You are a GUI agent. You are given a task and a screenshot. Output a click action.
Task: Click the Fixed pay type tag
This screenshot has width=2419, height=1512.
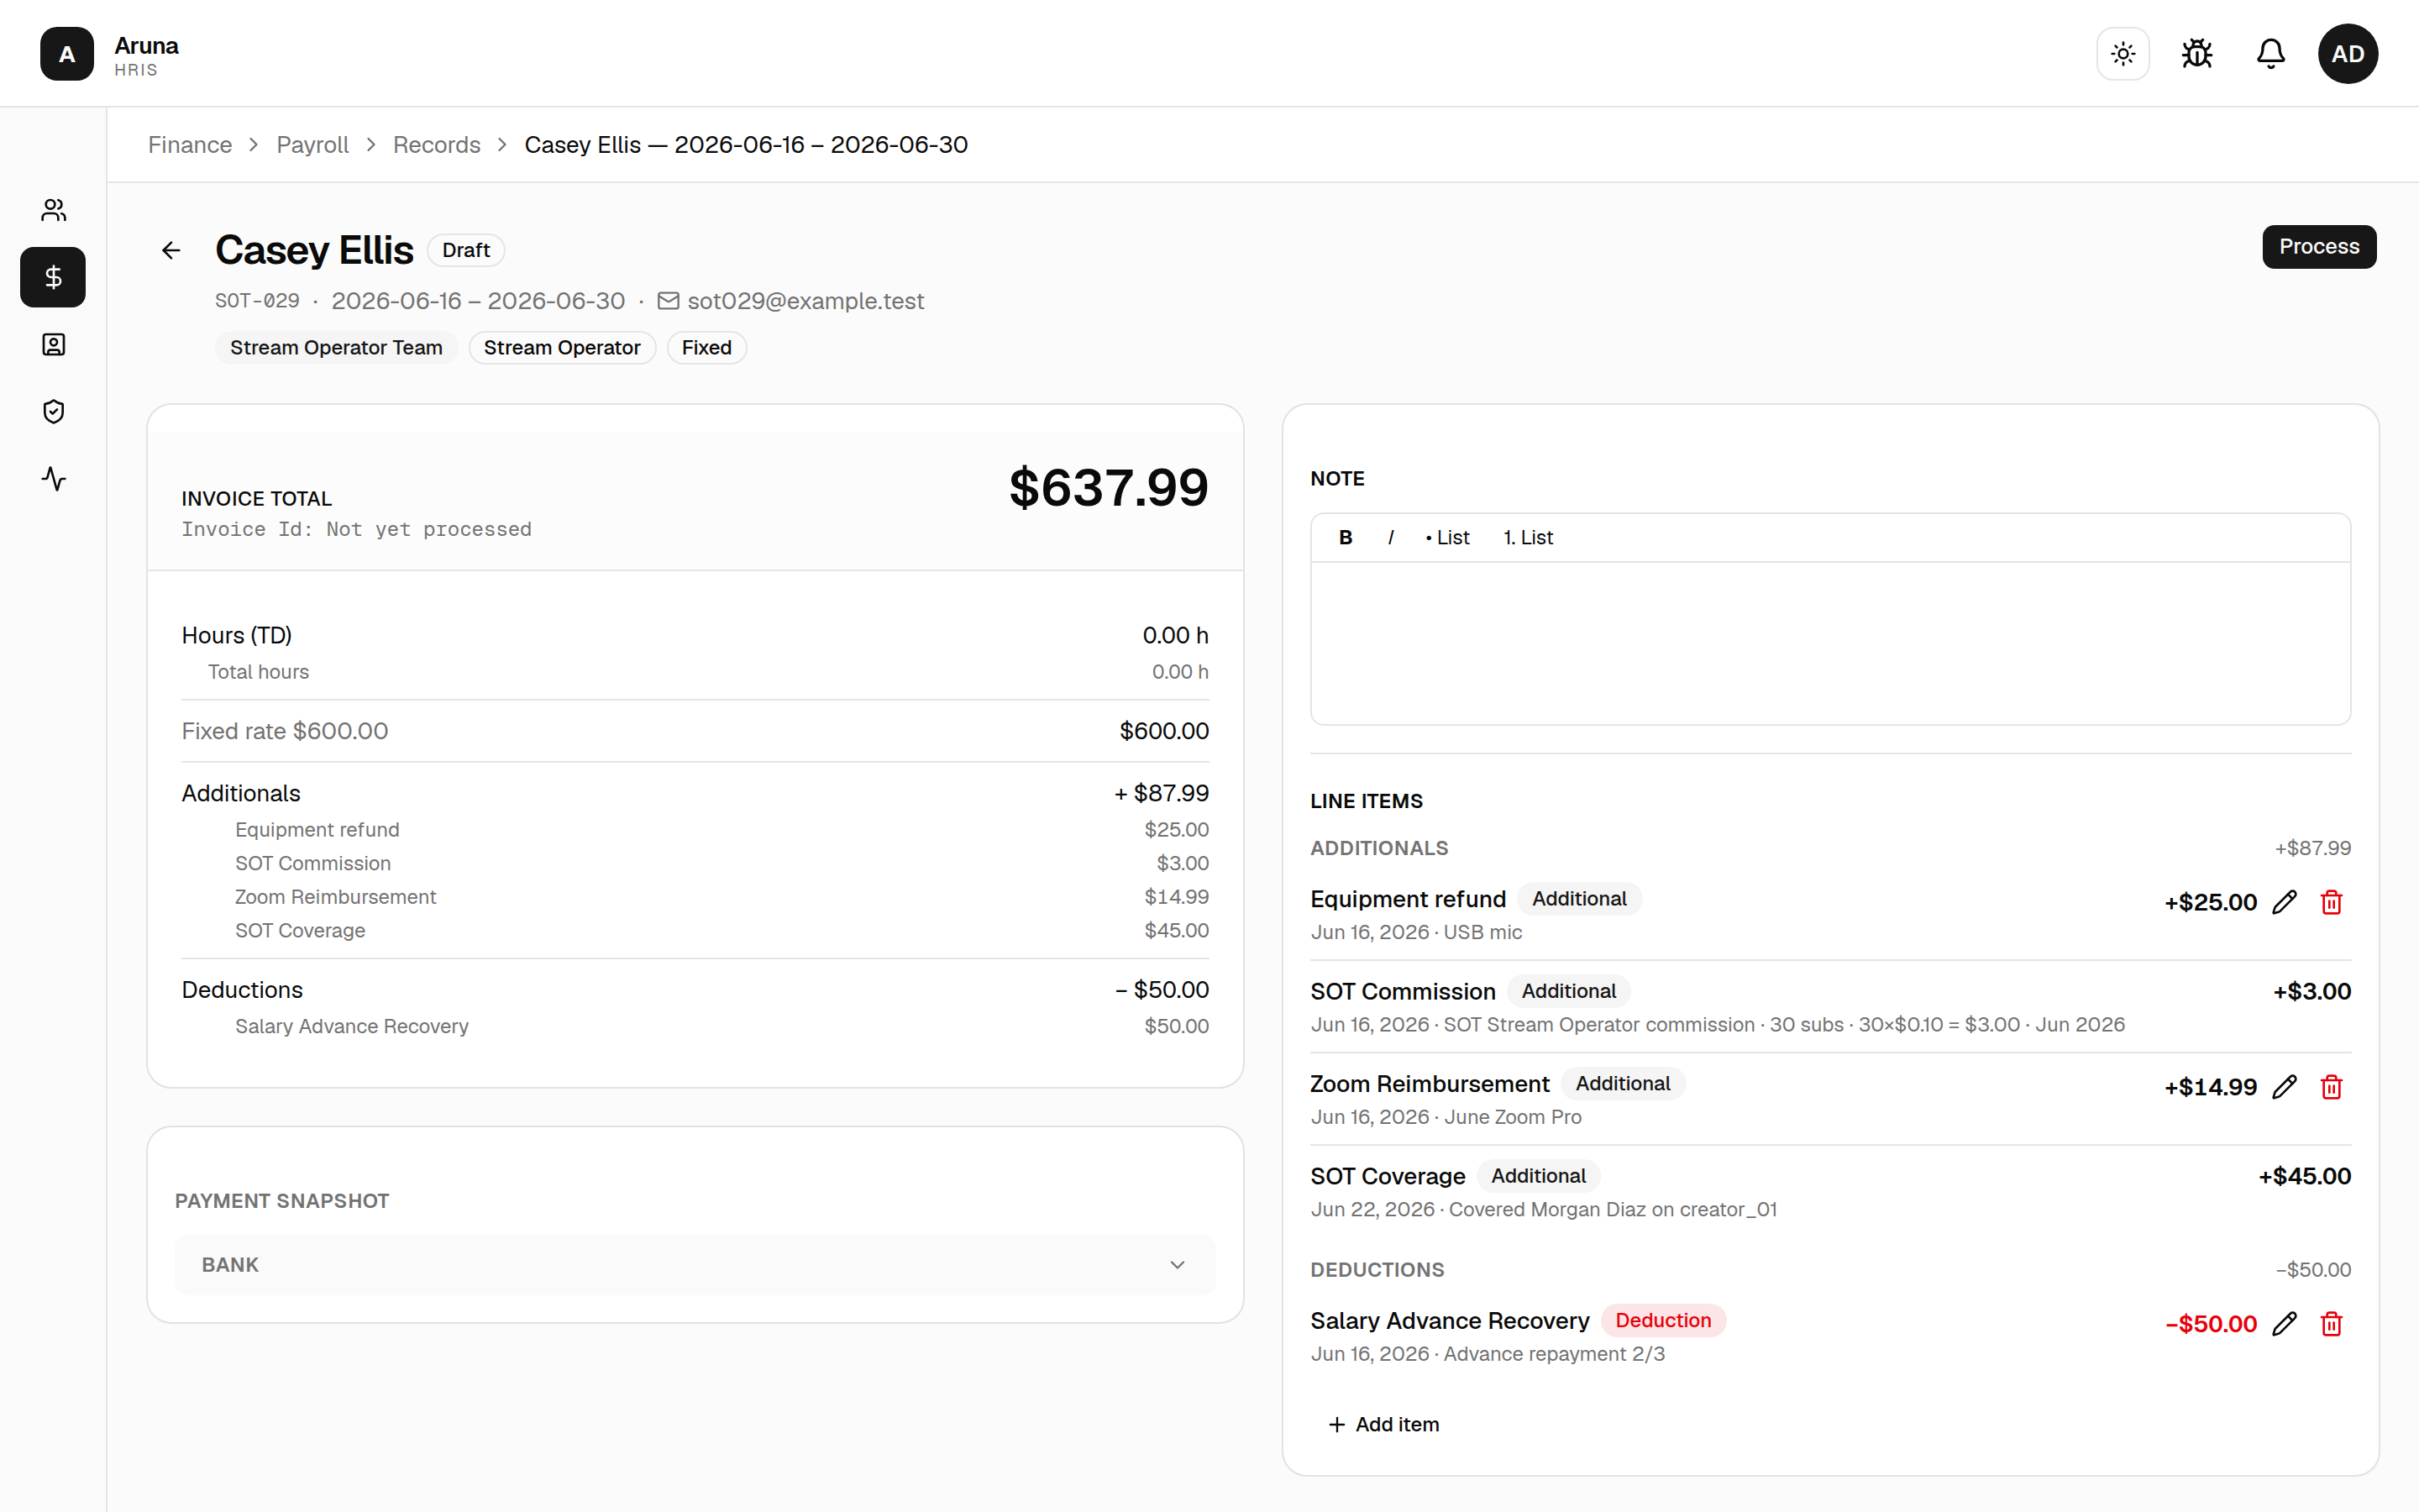click(706, 348)
